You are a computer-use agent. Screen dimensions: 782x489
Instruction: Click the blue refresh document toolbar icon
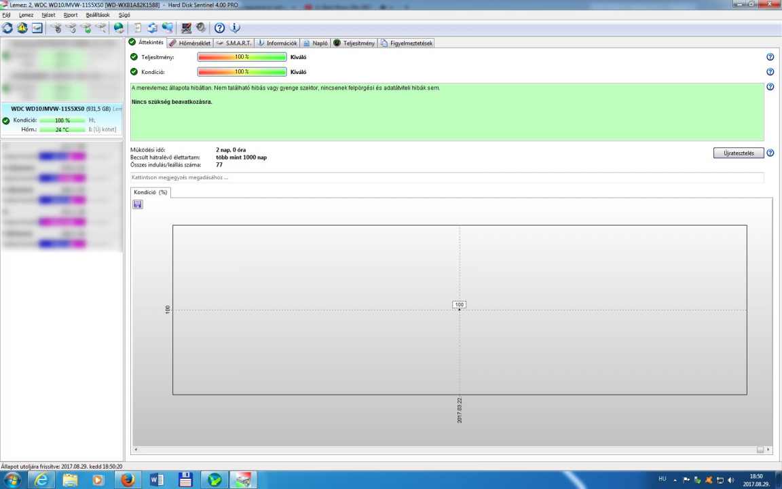(x=152, y=28)
